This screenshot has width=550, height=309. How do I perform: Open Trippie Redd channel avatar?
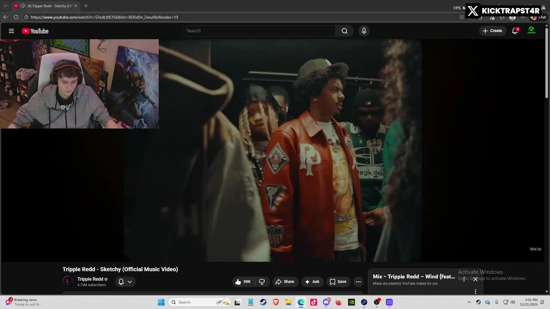point(68,281)
